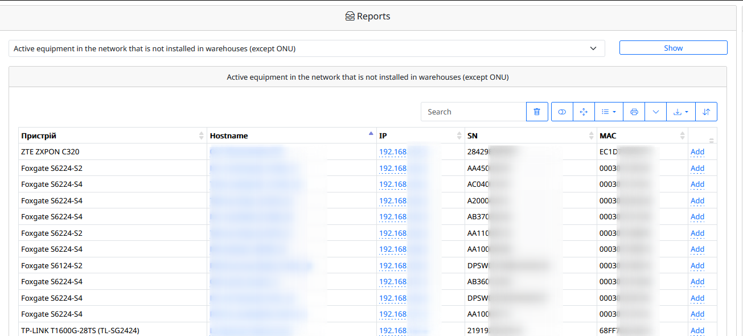The image size is (743, 336).
Task: Click Add for row with SN AB360
Action: pyautogui.click(x=697, y=282)
